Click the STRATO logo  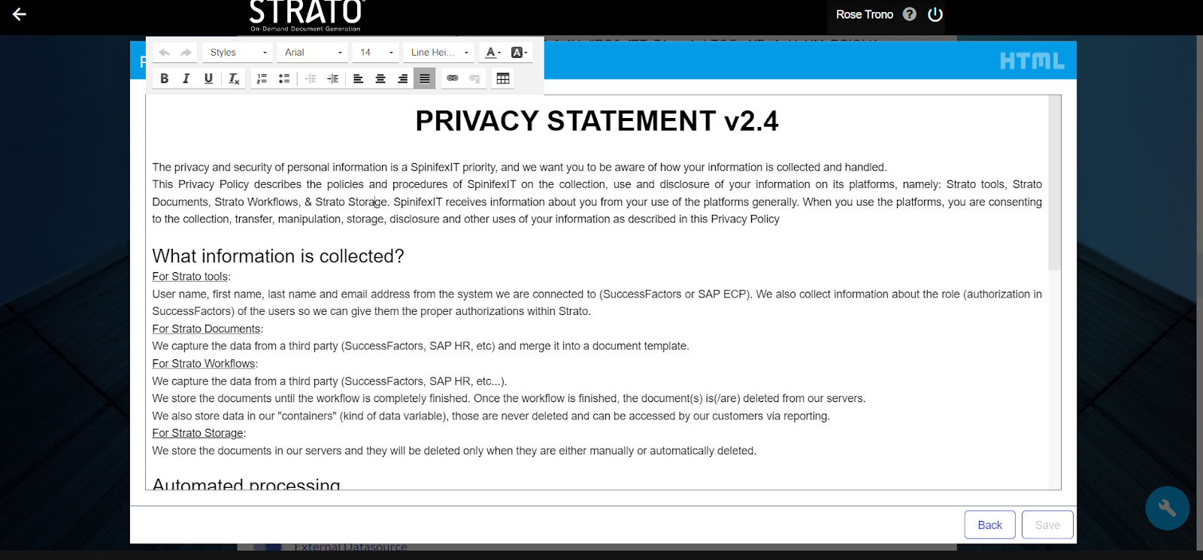[306, 16]
